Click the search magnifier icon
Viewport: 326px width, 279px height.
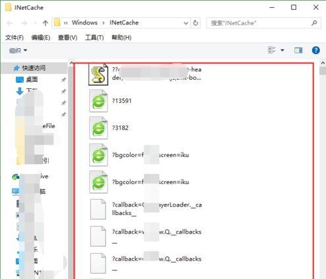point(314,23)
